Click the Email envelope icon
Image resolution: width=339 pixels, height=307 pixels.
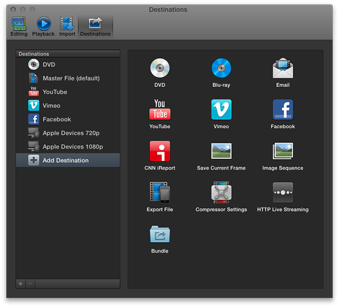[x=283, y=68]
